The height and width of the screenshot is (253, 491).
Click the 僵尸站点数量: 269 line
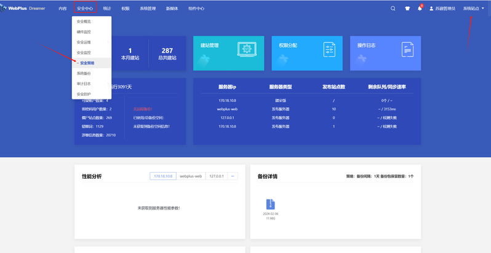pyautogui.click(x=97, y=118)
